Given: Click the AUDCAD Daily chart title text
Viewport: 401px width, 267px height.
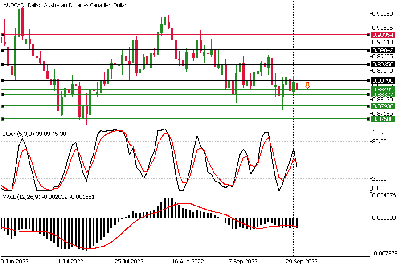Looking at the screenshot, I should (65, 5).
